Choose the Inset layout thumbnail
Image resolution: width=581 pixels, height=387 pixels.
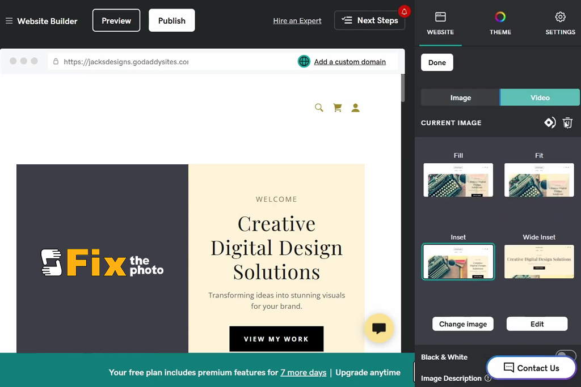[x=458, y=262]
